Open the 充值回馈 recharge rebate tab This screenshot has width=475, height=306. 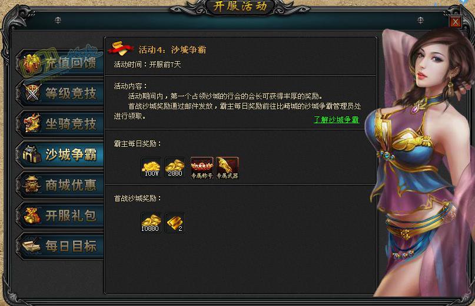[x=61, y=63]
